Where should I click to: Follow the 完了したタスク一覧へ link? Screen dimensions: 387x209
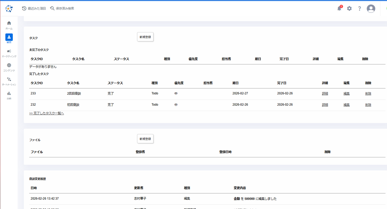click(x=46, y=113)
